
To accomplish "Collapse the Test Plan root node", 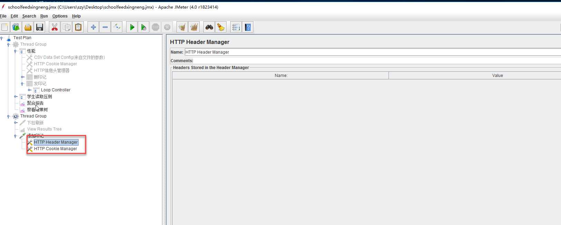I will pyautogui.click(x=2, y=38).
